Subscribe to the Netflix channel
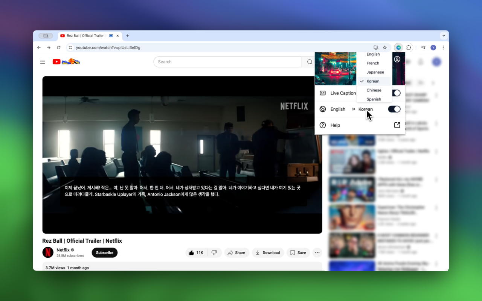This screenshot has width=482, height=301. [105, 253]
